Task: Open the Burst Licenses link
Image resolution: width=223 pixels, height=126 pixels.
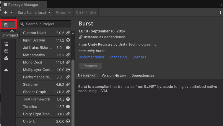Action: [x=139, y=57]
